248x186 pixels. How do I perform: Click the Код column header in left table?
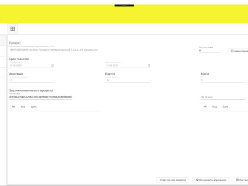pos(23,107)
